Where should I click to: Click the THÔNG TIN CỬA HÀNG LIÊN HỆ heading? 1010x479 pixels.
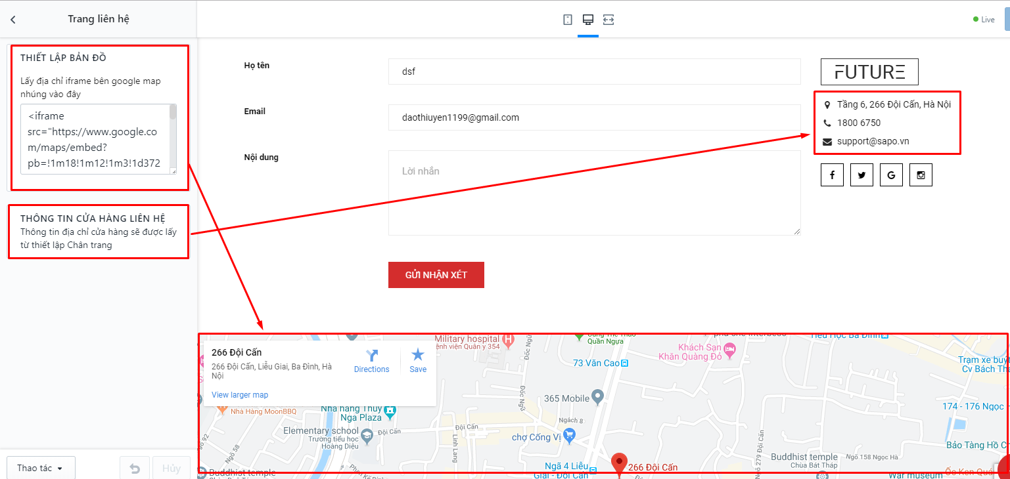pos(93,218)
